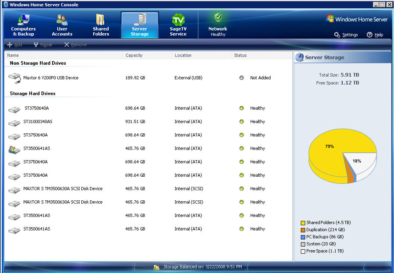Click the Non Storage Hard Drives group header
The height and width of the screenshot is (273, 394).
(38, 63)
